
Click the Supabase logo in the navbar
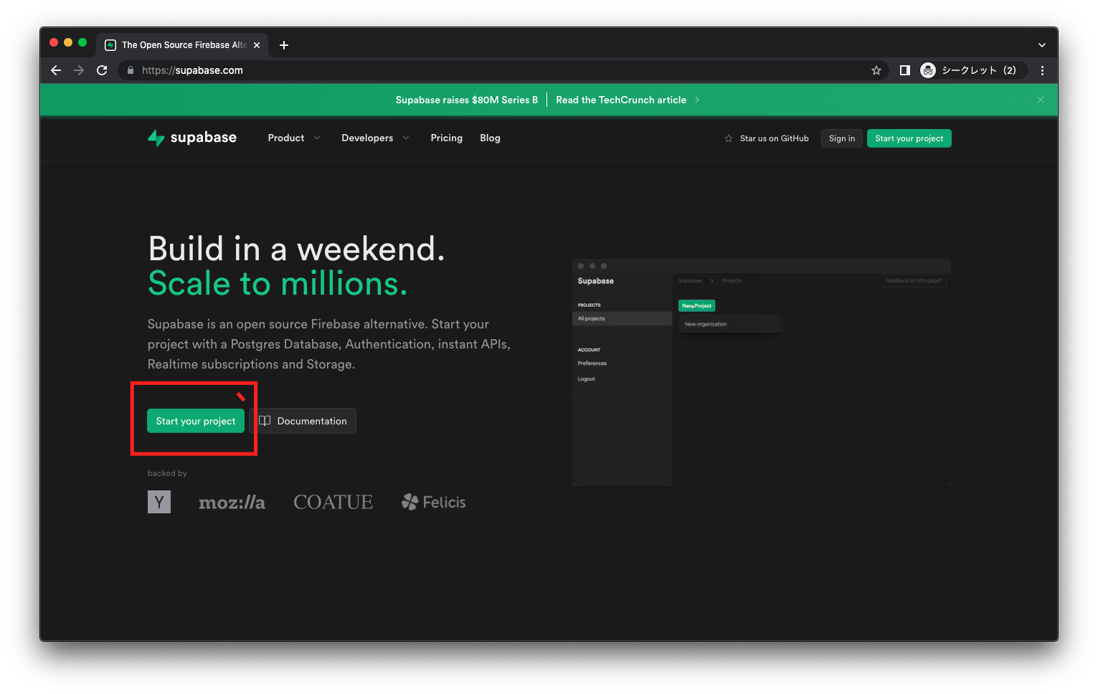[191, 138]
